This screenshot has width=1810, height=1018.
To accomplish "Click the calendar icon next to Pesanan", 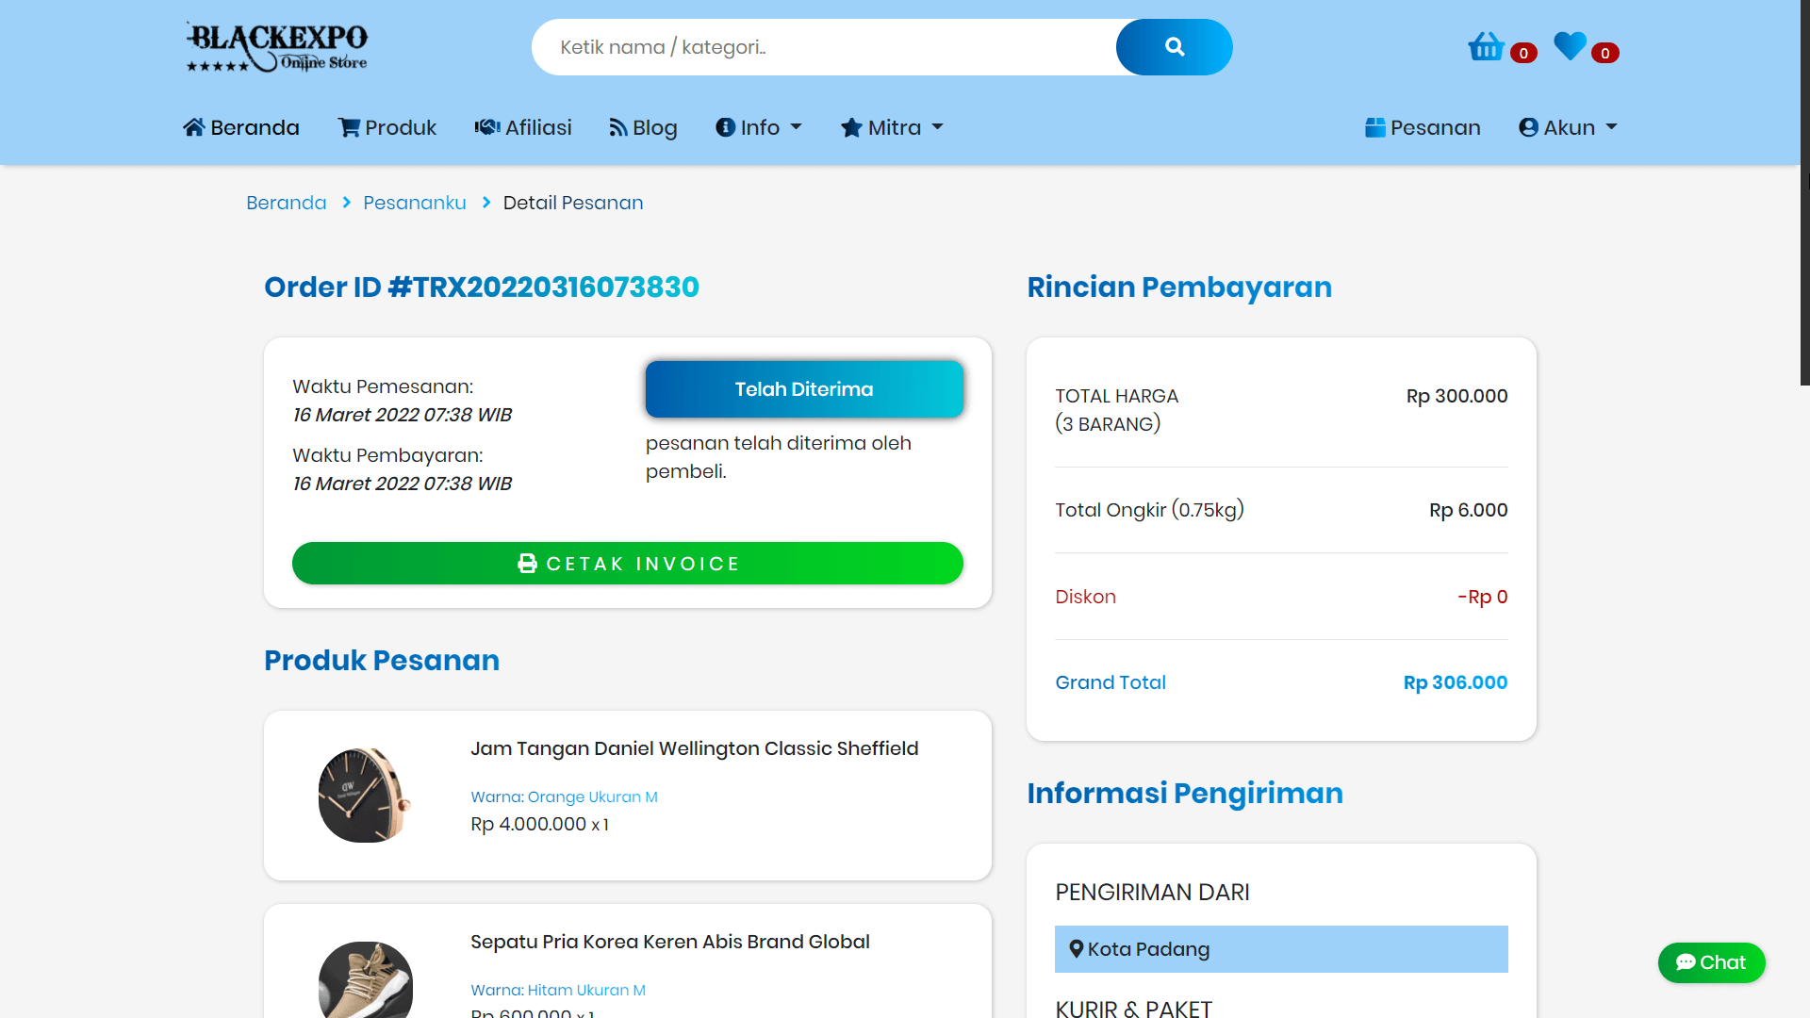I will coord(1374,126).
